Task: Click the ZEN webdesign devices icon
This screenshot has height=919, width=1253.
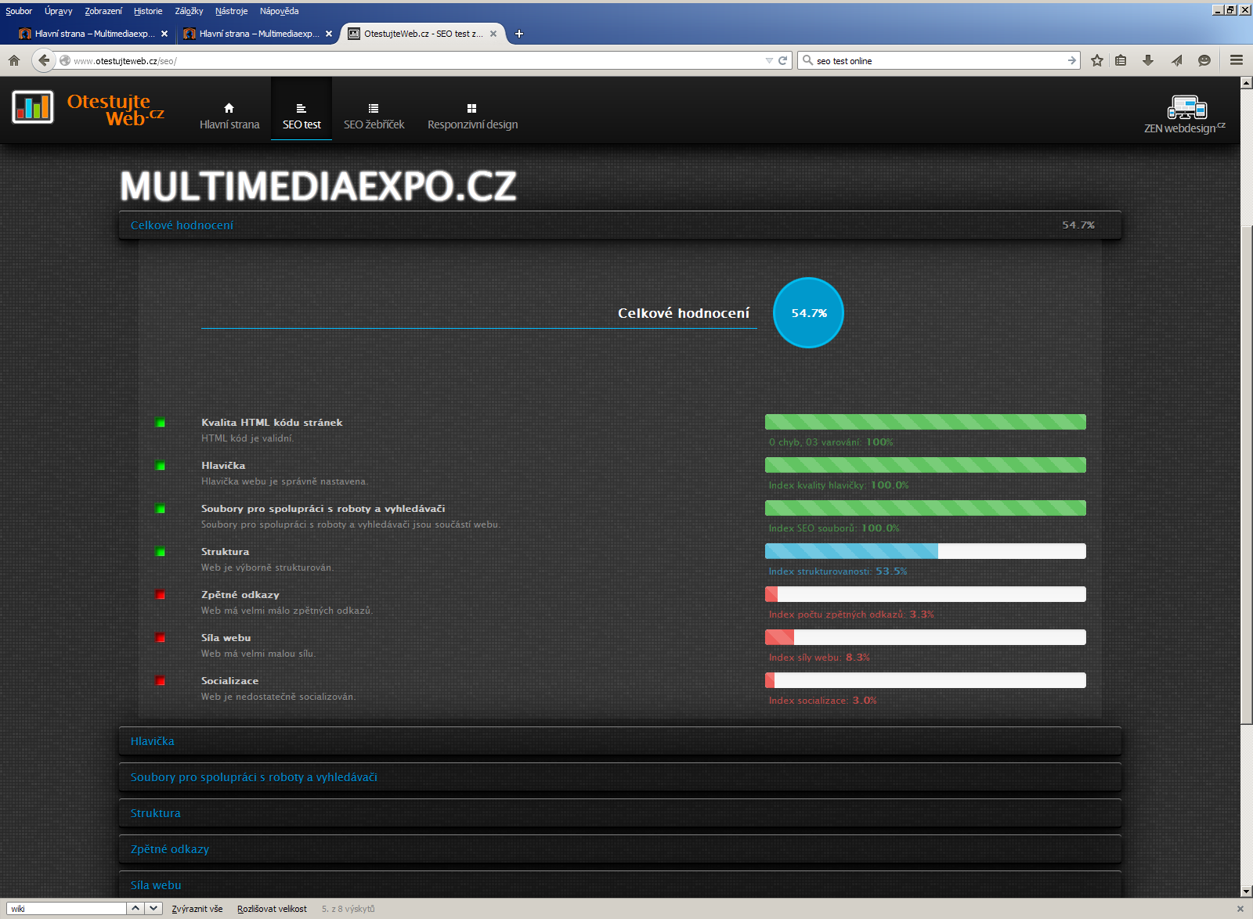Action: click(1186, 107)
